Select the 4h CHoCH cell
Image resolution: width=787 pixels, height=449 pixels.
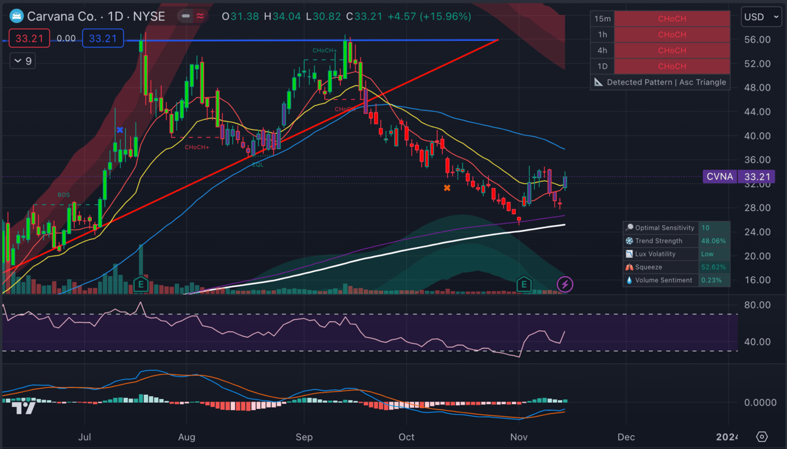click(x=672, y=50)
